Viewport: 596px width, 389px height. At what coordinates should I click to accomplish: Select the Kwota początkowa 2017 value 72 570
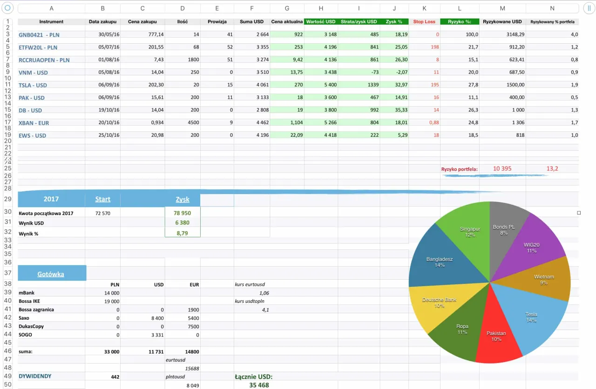coord(102,213)
